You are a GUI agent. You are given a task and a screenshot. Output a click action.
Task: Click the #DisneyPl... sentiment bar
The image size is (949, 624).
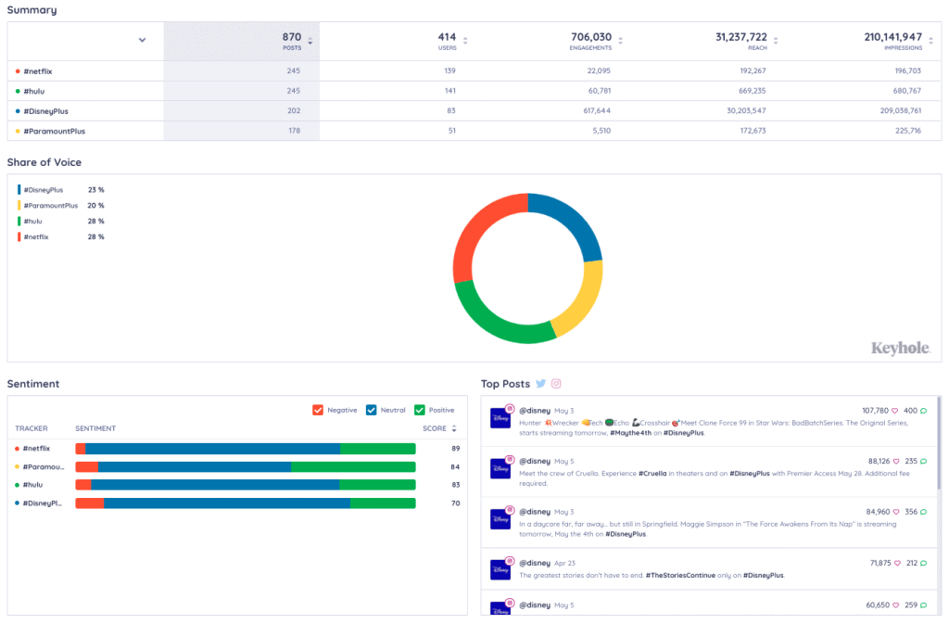(245, 503)
